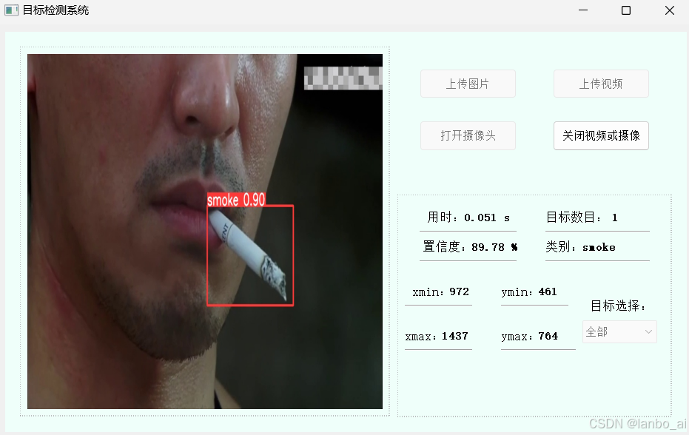Select the red smoke detection bounding box
This screenshot has width=689, height=435.
(250, 255)
